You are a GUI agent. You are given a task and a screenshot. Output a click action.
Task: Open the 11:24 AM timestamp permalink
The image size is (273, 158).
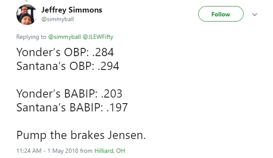pos(29,151)
